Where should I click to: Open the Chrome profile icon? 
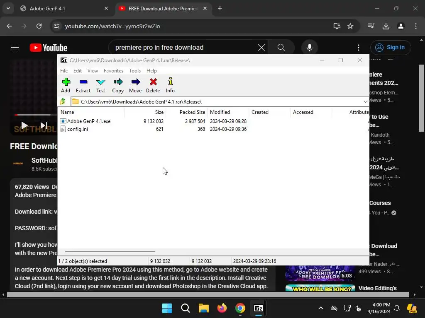[401, 26]
